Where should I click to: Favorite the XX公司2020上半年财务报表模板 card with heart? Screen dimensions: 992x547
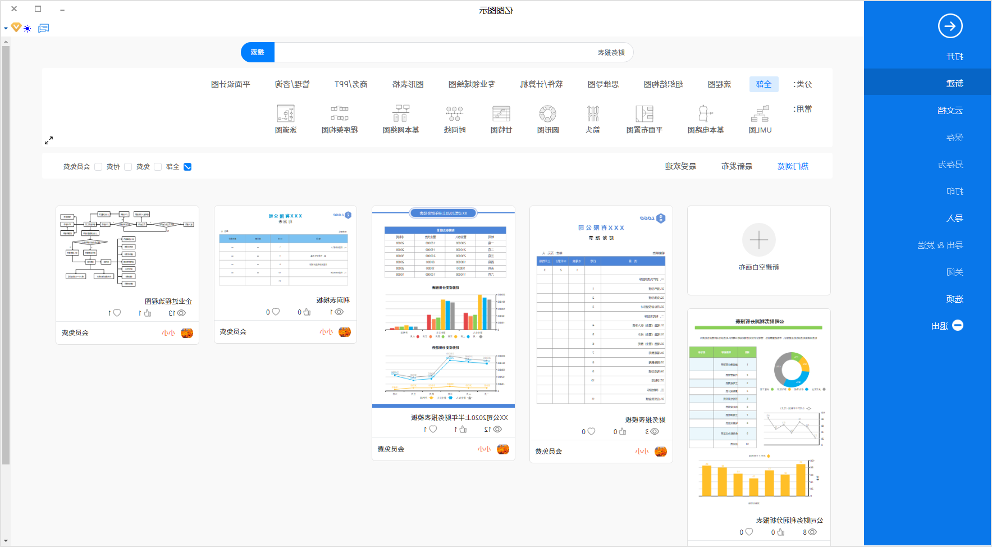pos(433,429)
